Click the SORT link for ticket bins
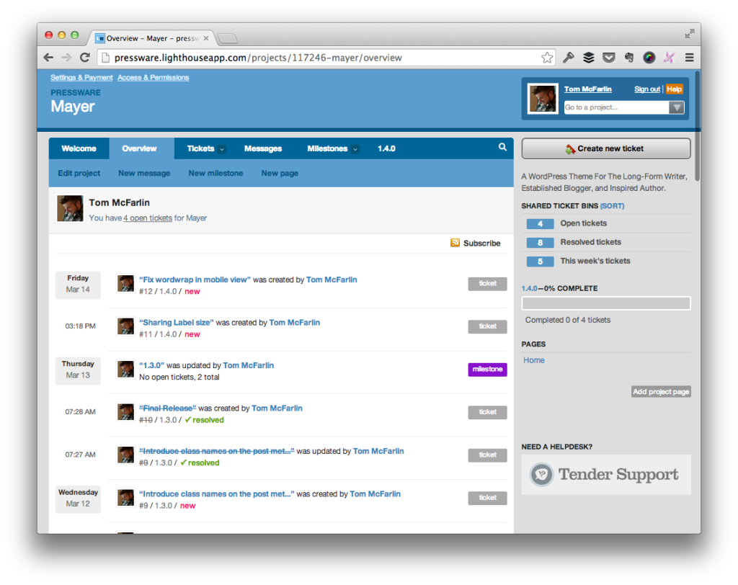Viewport: 738px width, 585px height. coord(612,205)
